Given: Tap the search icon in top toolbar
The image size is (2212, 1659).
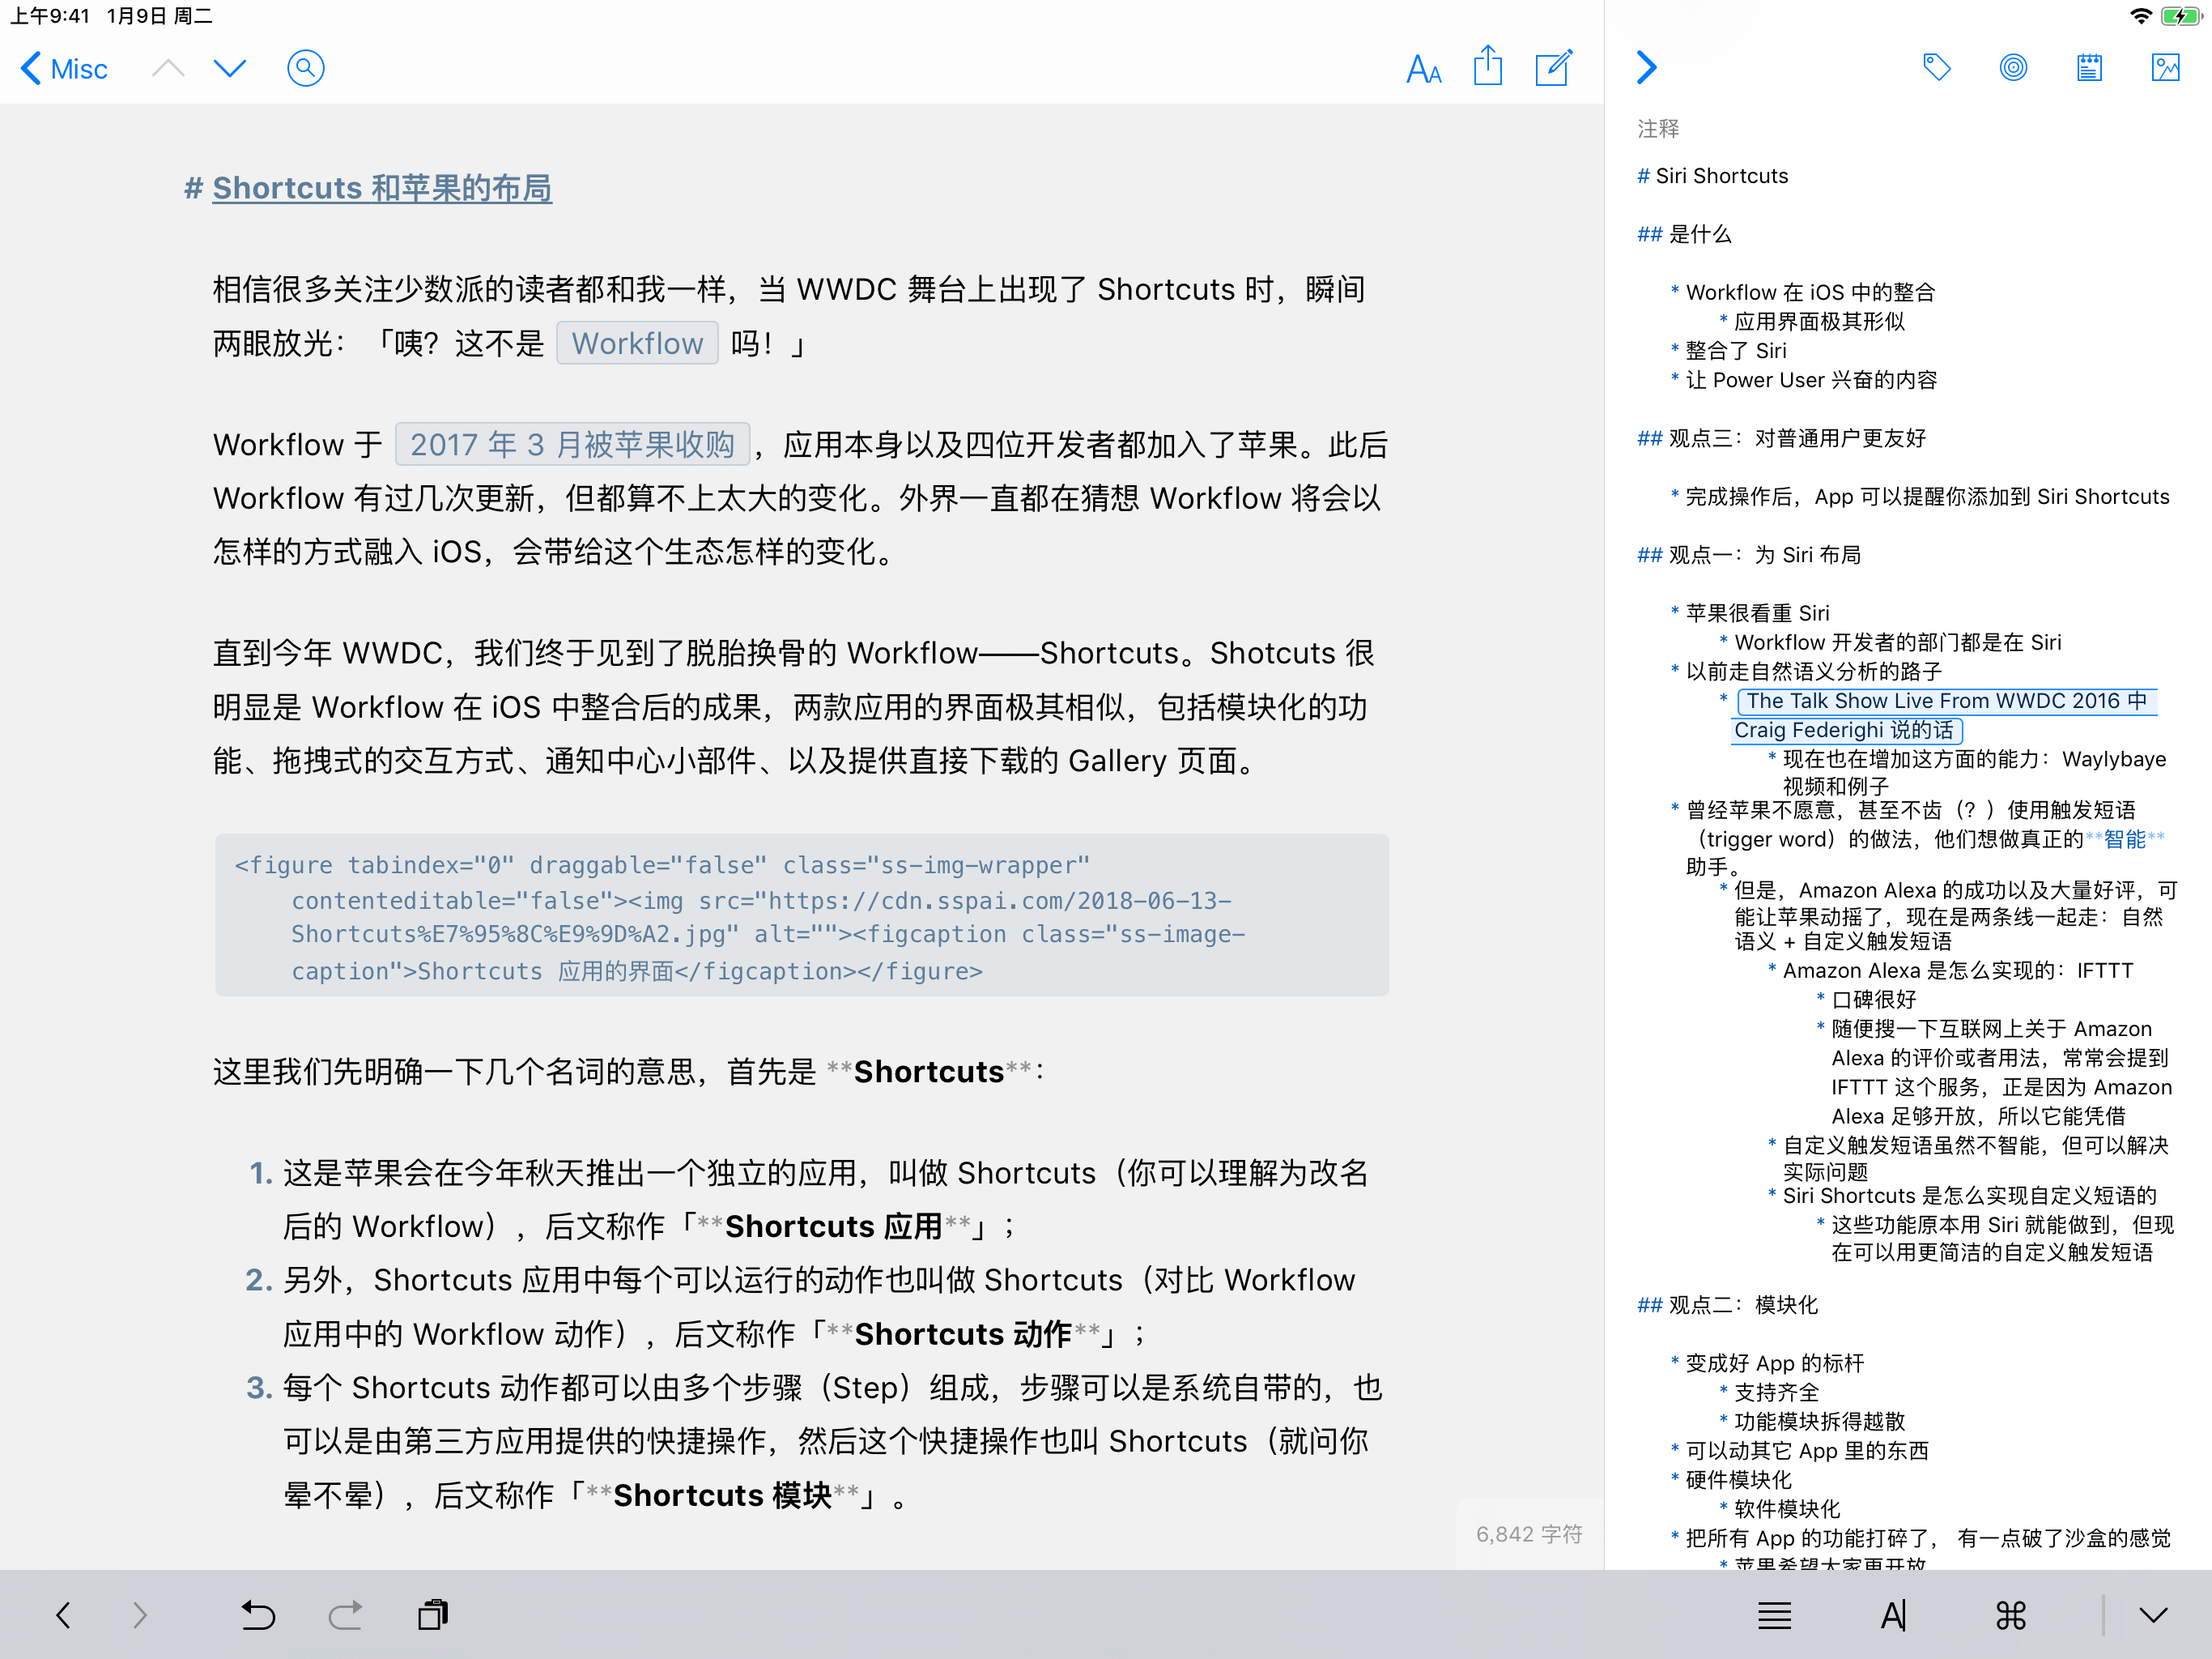Looking at the screenshot, I should (305, 68).
